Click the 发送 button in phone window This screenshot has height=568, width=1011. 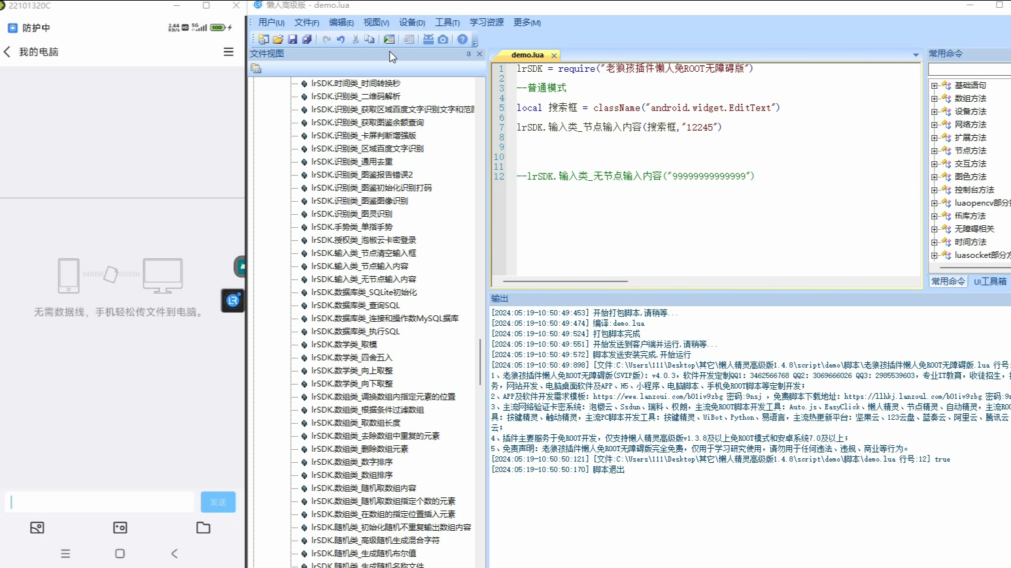click(218, 502)
